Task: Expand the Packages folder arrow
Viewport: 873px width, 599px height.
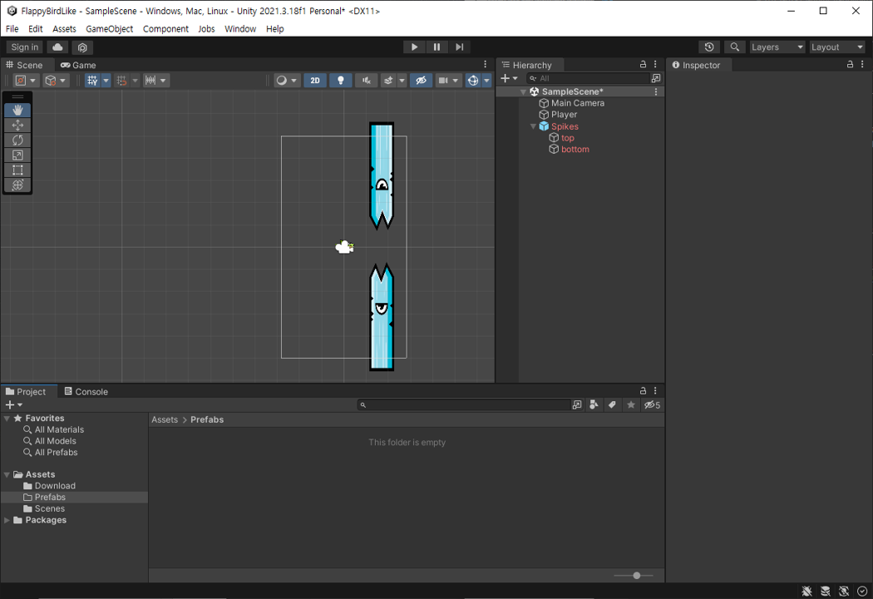Action: [7, 520]
